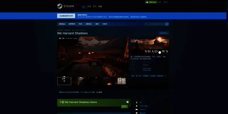Screen dimensions: 228x114
Task: Click the Steam Cloud icon in features list
Action: coord(137,109)
